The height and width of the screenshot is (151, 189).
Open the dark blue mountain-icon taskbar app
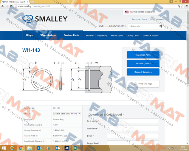67,148
